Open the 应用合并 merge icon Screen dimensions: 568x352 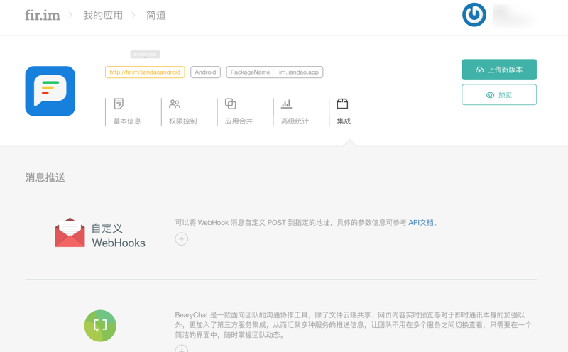click(230, 104)
